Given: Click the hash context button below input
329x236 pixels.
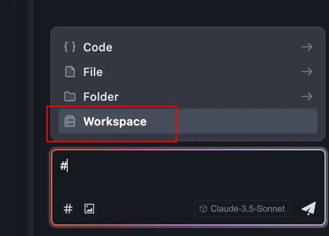Looking at the screenshot, I should (x=68, y=209).
